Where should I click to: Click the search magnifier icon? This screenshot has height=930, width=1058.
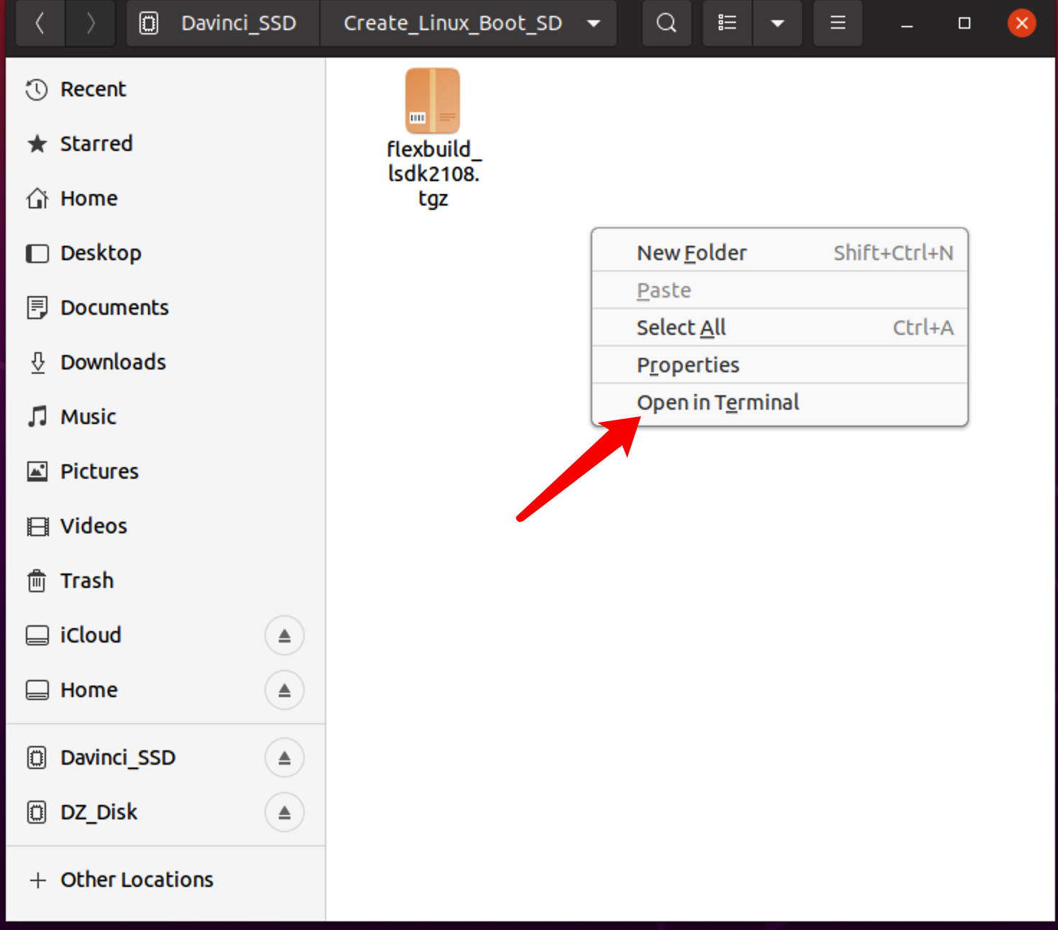pos(666,23)
